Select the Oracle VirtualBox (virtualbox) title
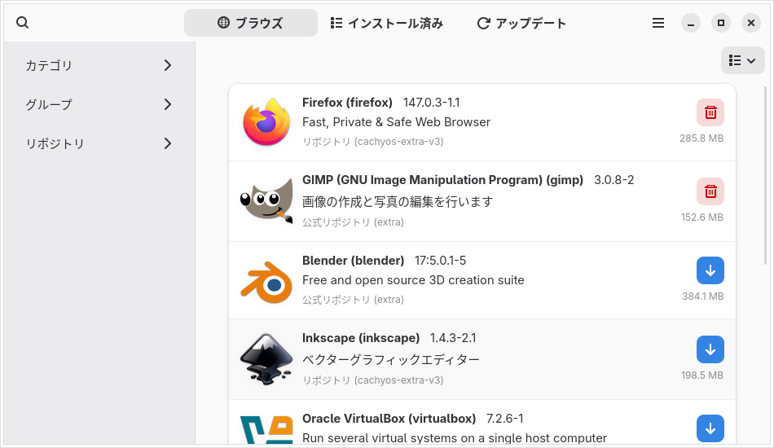The height and width of the screenshot is (448, 774). click(x=389, y=419)
